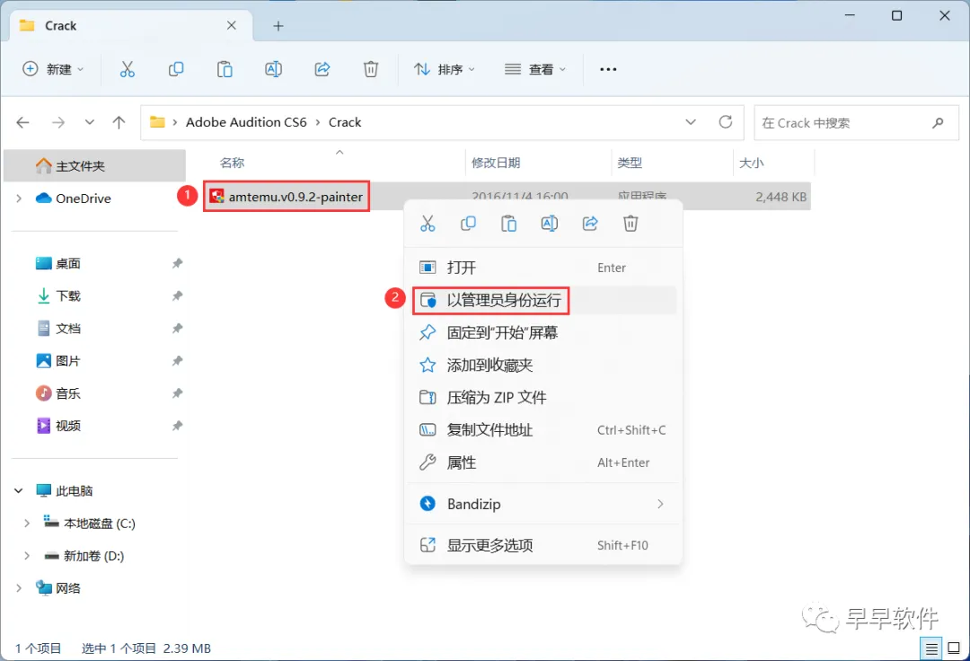Image resolution: width=970 pixels, height=661 pixels.
Task: Choose 添加到收藏夹 menu entry
Action: point(543,366)
